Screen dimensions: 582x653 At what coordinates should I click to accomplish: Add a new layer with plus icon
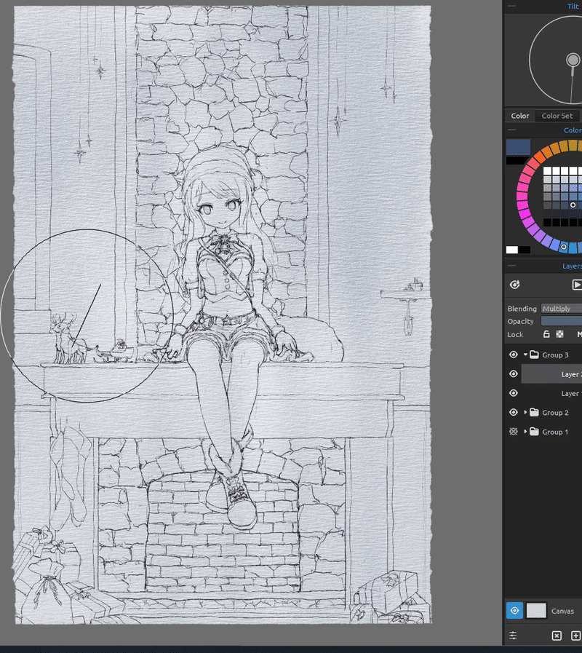(575, 636)
